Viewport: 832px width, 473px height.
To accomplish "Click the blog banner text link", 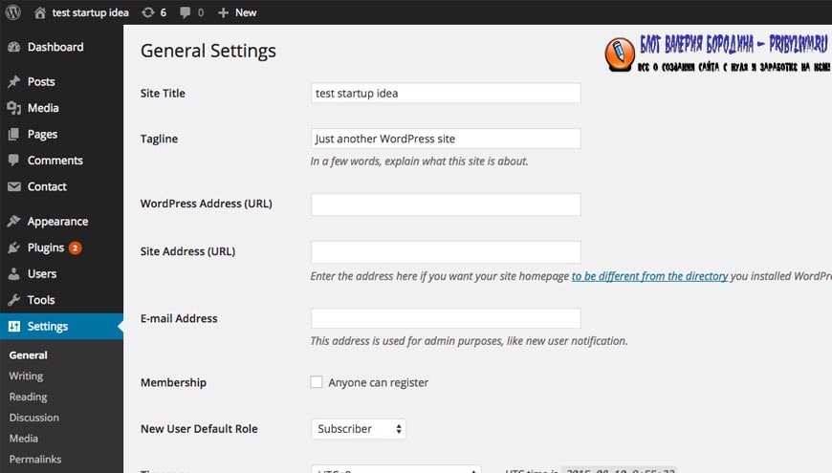I will 733,53.
